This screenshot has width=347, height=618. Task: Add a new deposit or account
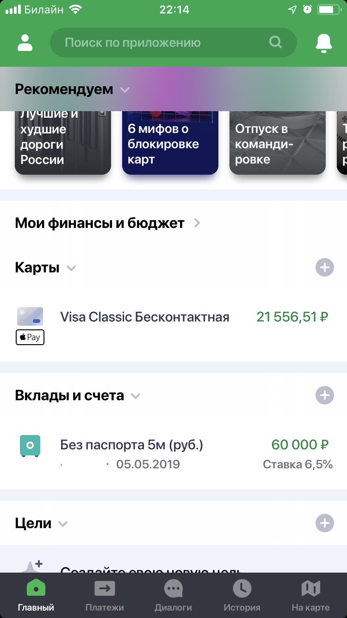pos(324,395)
